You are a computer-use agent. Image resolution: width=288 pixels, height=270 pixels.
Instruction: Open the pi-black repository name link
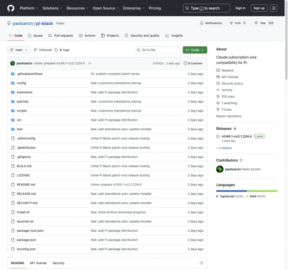45,23
